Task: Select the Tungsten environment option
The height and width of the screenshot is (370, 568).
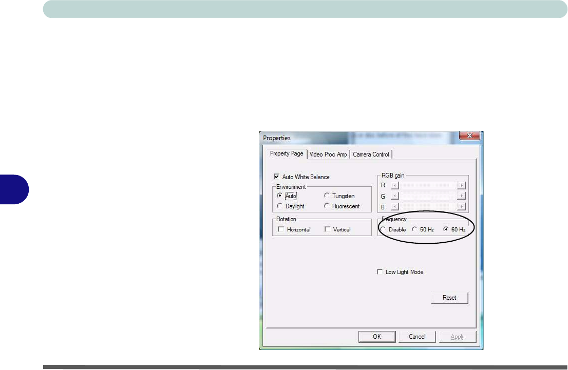Action: click(327, 196)
